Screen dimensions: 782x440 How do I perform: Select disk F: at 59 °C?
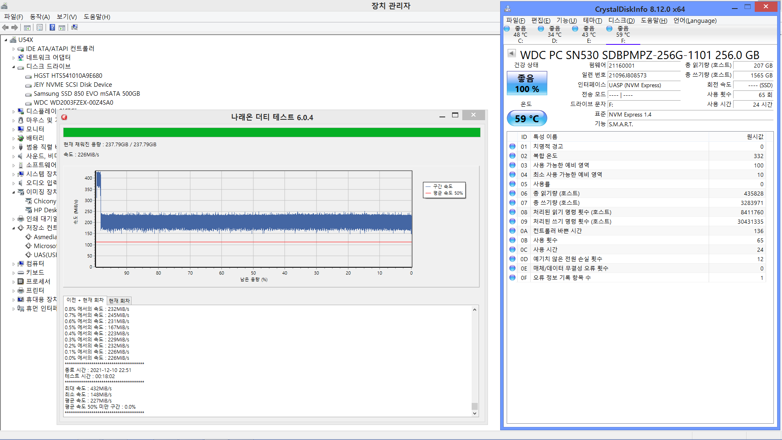click(623, 35)
